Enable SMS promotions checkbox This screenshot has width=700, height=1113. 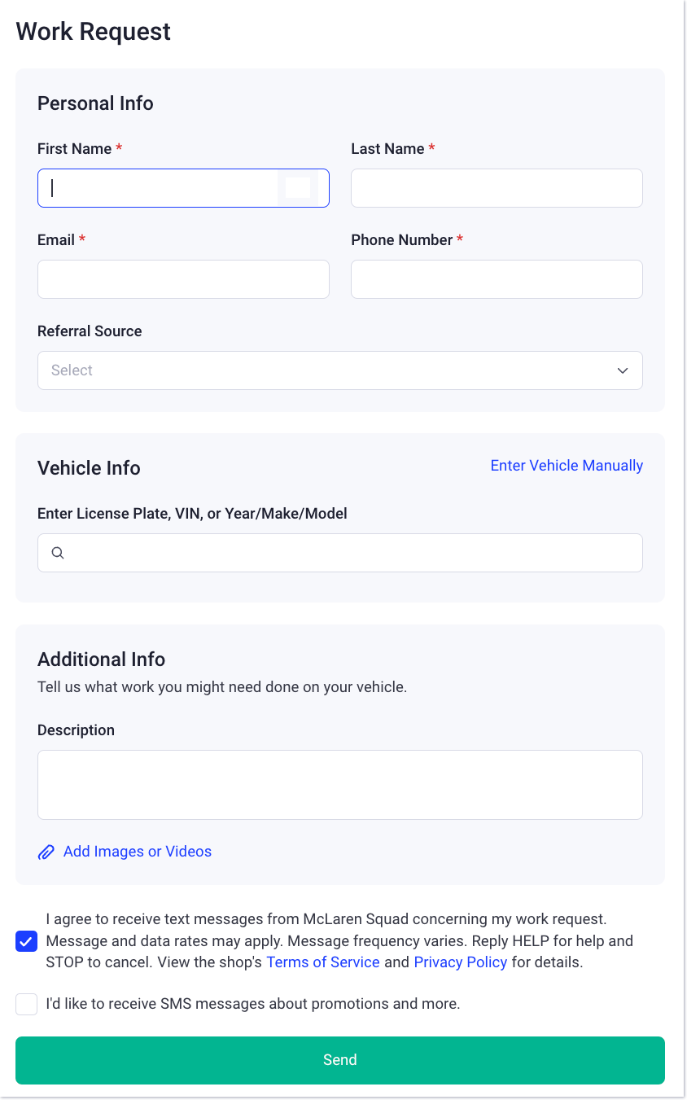pos(26,1004)
